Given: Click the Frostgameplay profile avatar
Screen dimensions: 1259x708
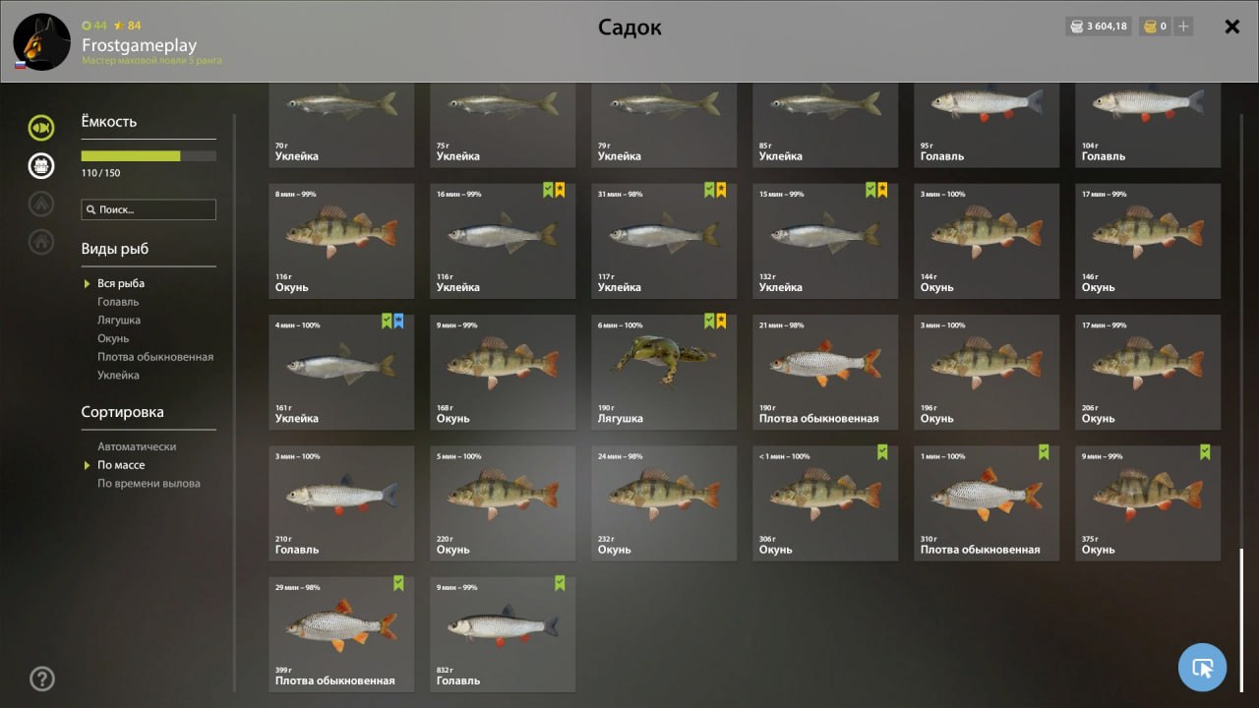Looking at the screenshot, I should (41, 41).
